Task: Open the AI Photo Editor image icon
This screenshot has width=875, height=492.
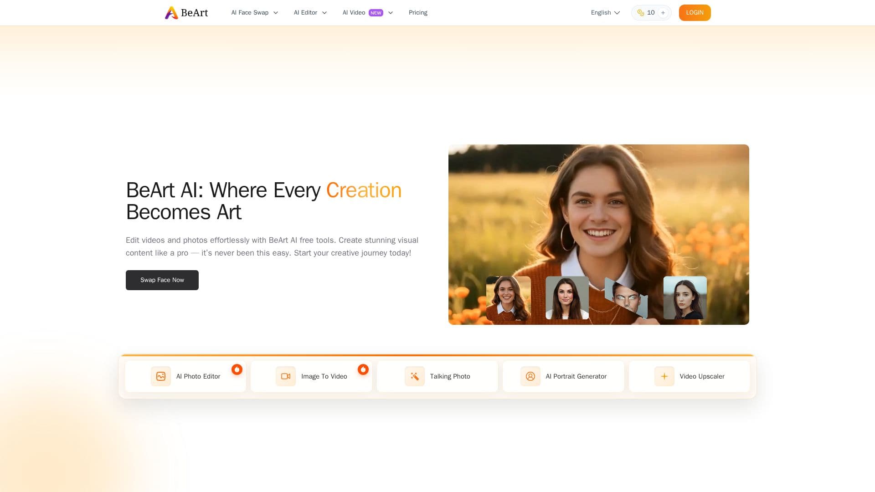Action: coord(161,376)
